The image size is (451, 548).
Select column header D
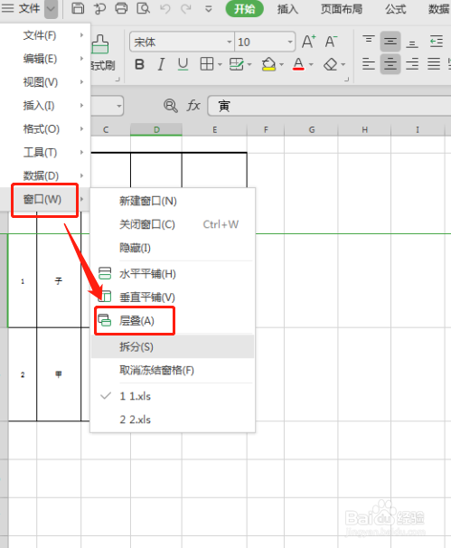click(x=156, y=129)
